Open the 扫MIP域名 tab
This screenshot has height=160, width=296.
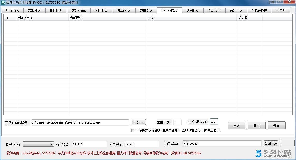click(x=124, y=11)
